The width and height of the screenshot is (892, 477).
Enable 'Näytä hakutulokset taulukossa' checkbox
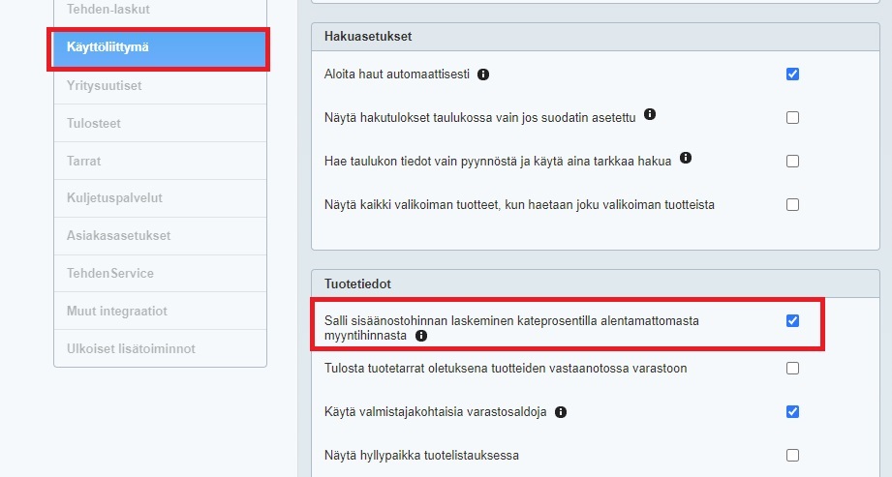pyautogui.click(x=792, y=118)
